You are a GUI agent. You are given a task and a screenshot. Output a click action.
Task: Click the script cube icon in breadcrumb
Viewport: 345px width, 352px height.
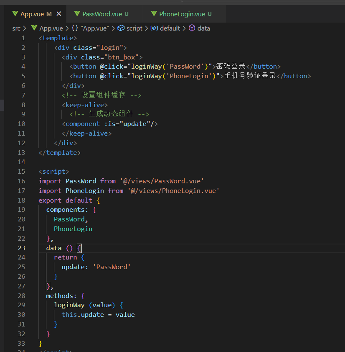121,28
